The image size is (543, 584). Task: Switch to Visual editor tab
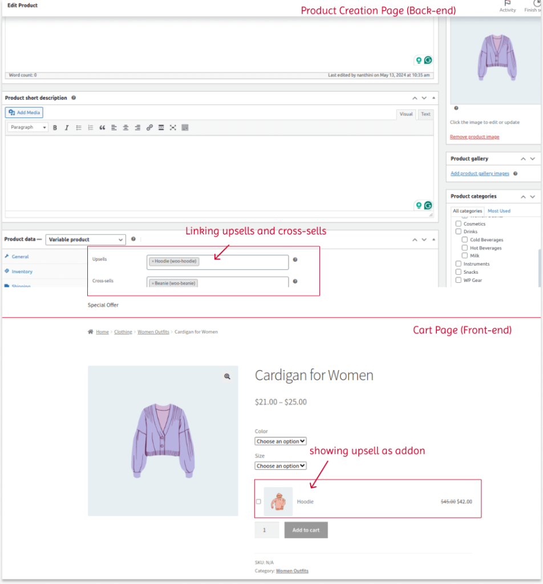(x=406, y=114)
